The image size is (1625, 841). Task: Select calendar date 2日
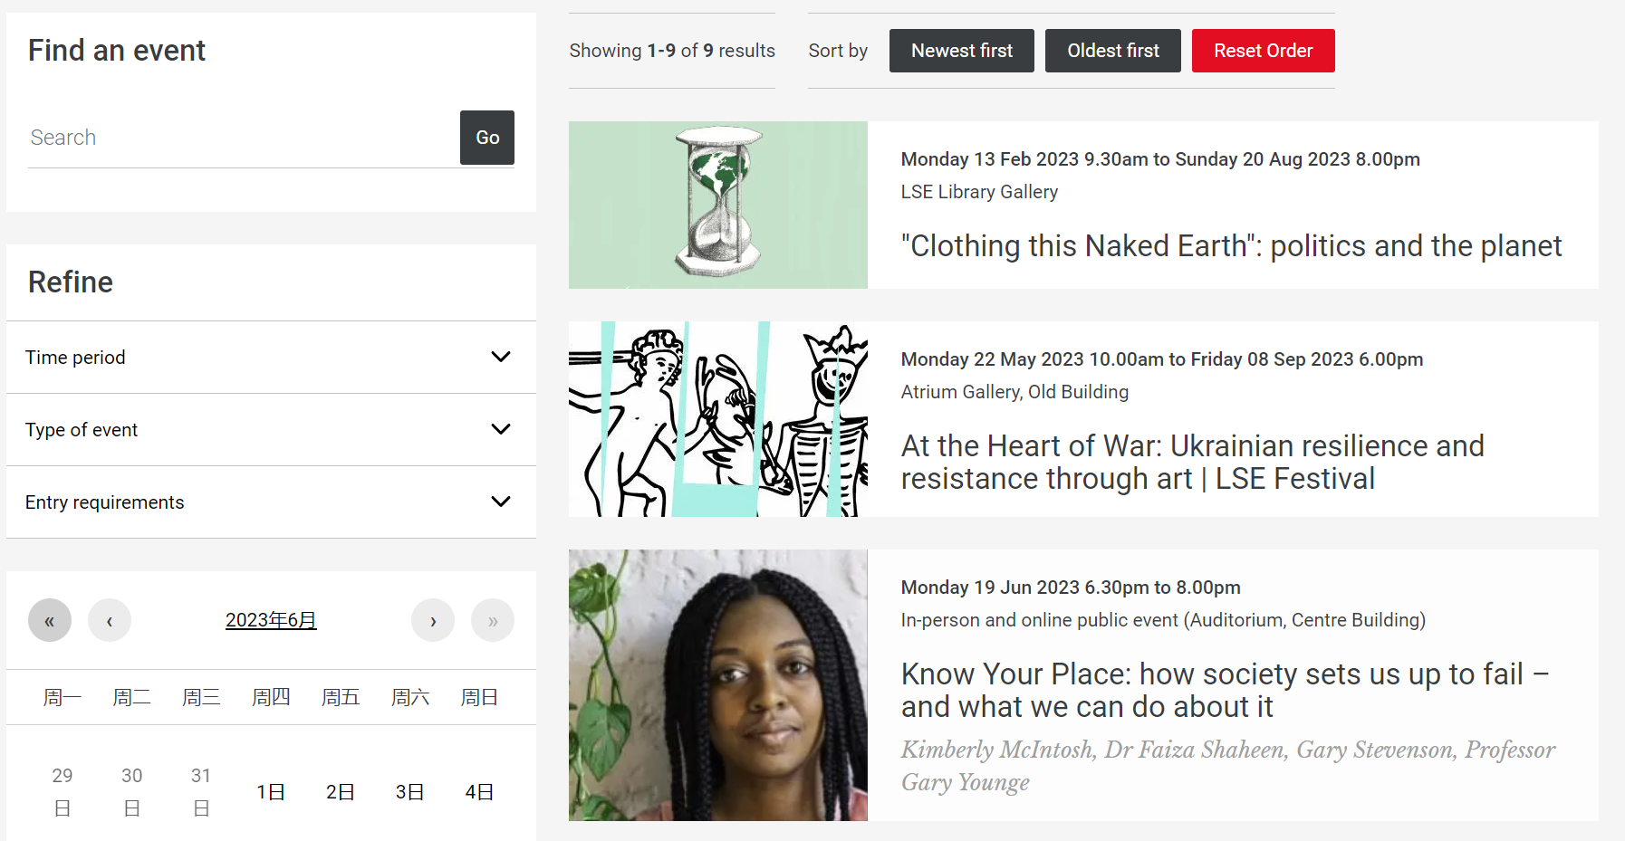(341, 792)
